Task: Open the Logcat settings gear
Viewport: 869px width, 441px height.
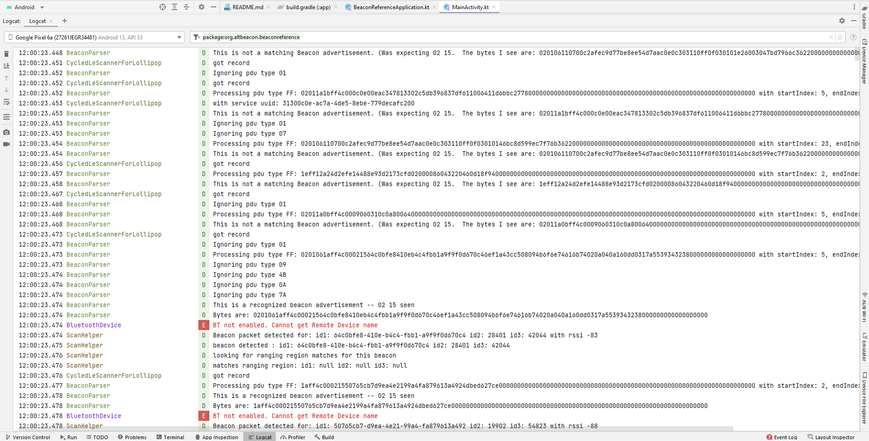Action: tap(842, 21)
